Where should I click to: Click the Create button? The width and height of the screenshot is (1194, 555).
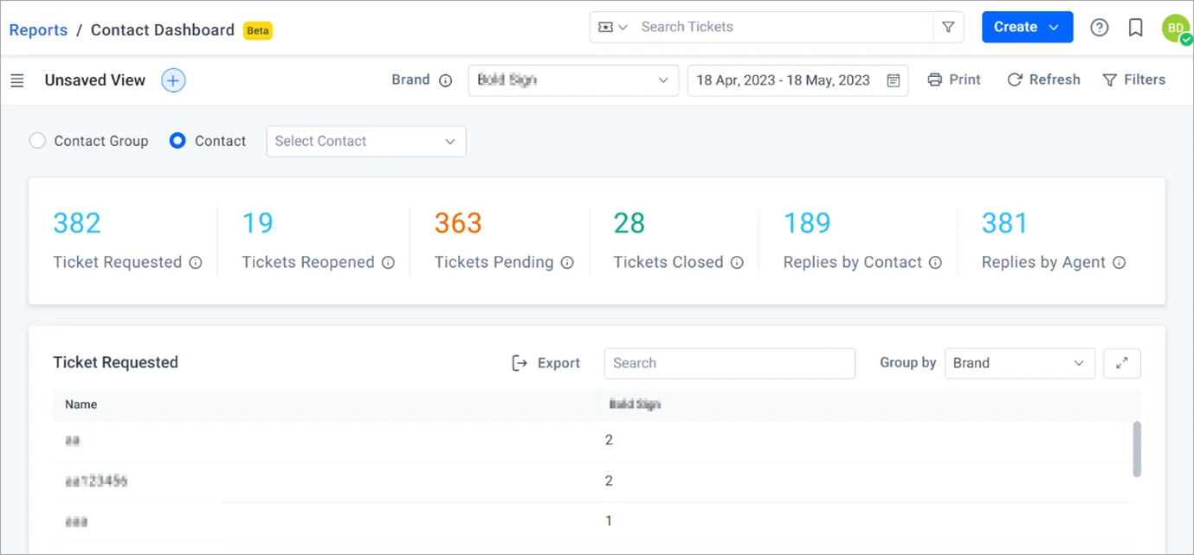1026,27
